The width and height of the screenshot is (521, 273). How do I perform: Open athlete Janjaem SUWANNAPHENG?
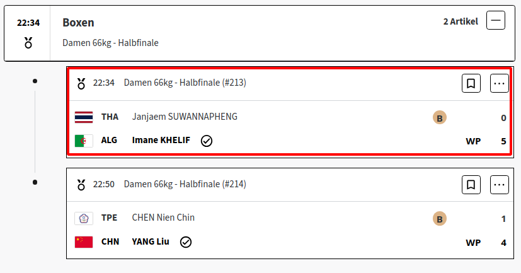point(185,117)
